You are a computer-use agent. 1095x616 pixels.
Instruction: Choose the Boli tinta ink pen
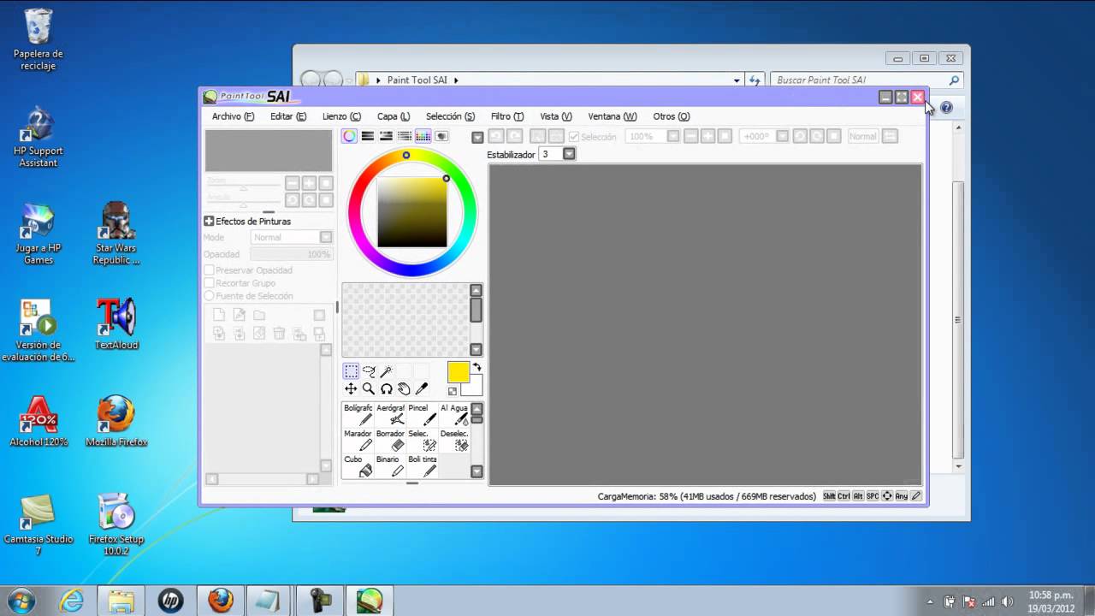point(423,465)
